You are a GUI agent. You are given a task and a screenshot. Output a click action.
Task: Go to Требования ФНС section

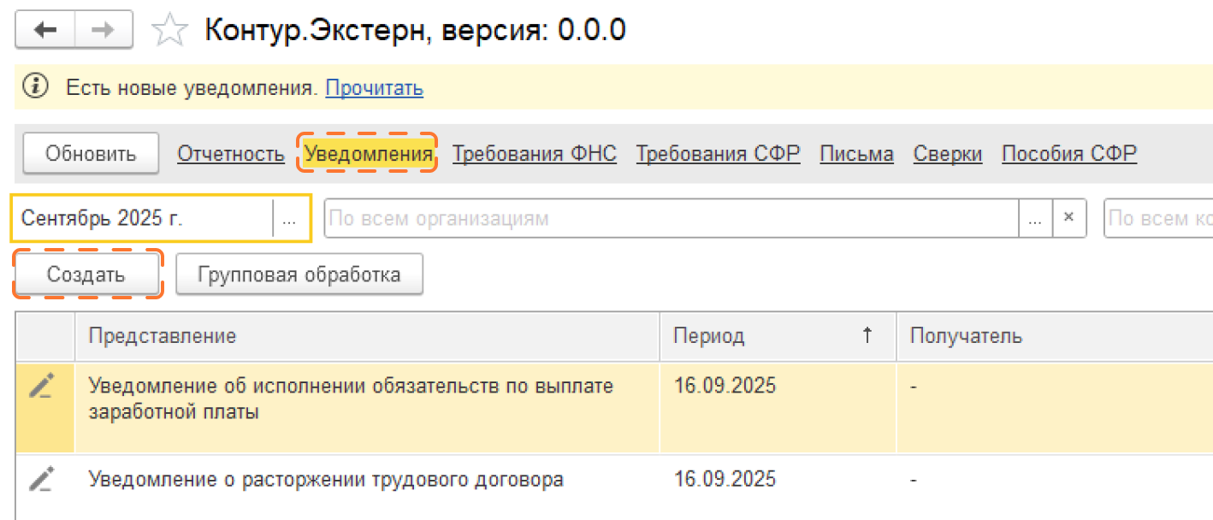coord(534,154)
